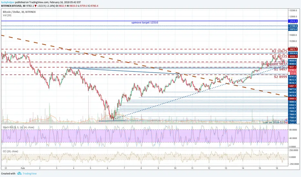The height and width of the screenshot is (177, 301).
Task: Click the R2 10675 resistance label
Action: point(279,51)
